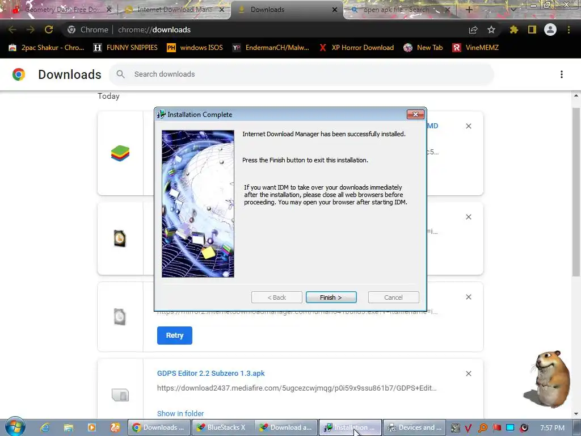Open Windows Explorer folder from taskbar

click(x=69, y=427)
